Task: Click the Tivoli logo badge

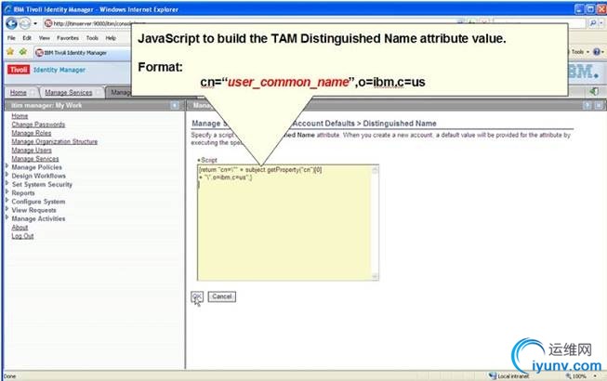Action: [19, 70]
